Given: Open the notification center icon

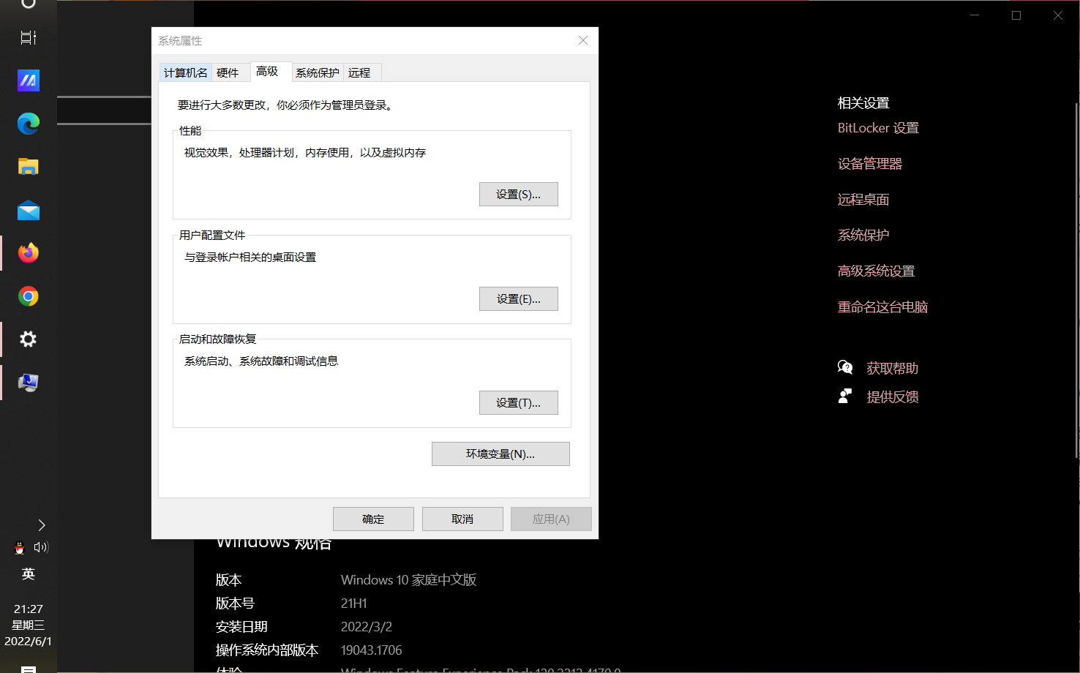Looking at the screenshot, I should click(x=29, y=669).
